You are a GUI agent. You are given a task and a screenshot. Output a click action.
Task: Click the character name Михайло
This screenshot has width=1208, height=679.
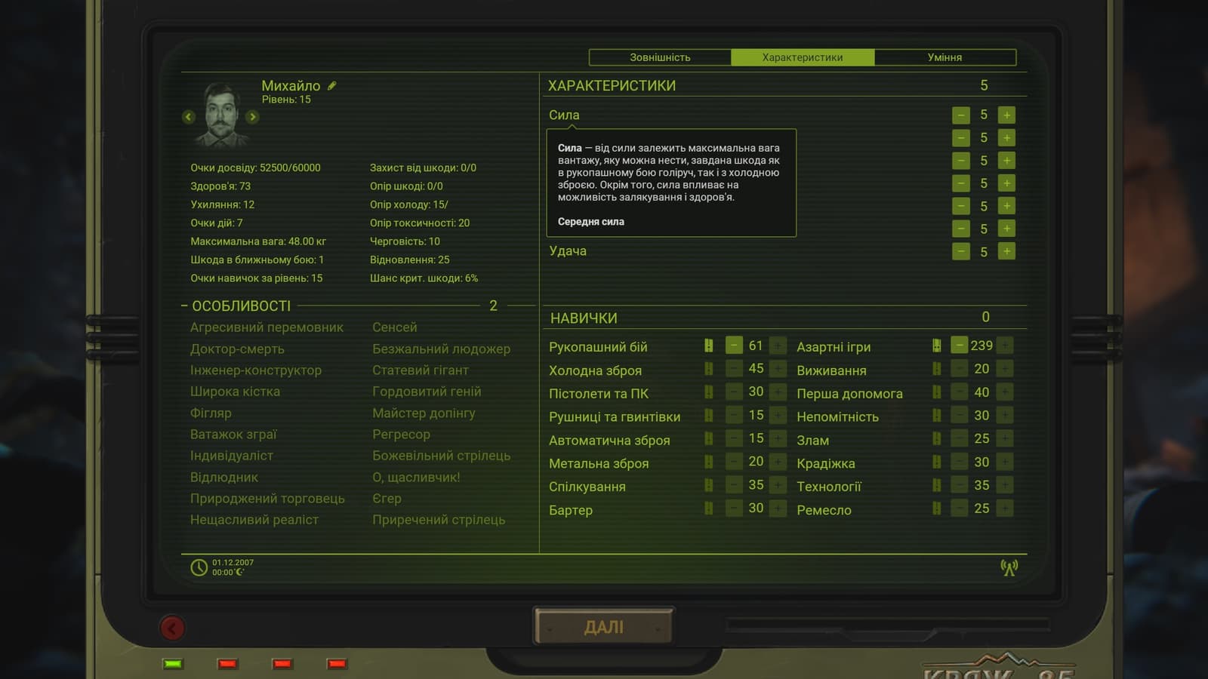pos(291,86)
